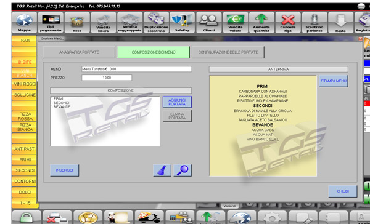Viewport: 370px width, 224px height.
Task: Select PIZZA ROSSA category in sidebar
Action: [x=24, y=116]
